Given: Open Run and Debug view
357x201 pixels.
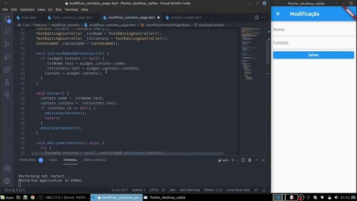Looking at the screenshot, I should coord(7,57).
